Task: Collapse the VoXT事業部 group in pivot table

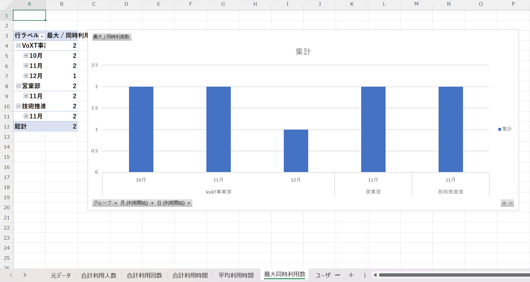Action: [18, 45]
